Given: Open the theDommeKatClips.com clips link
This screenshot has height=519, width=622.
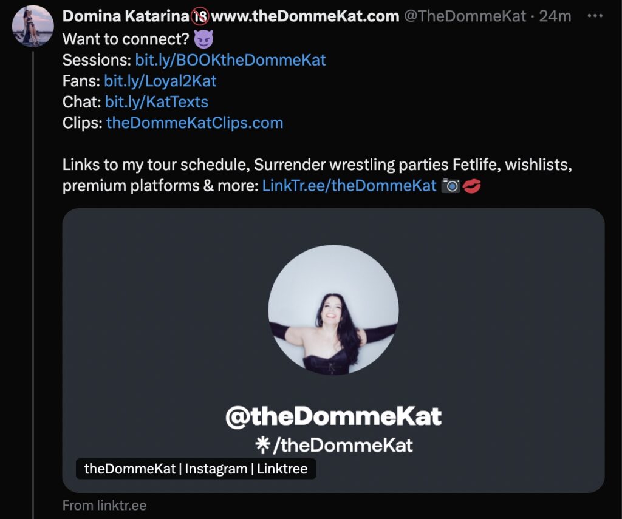Looking at the screenshot, I should [194, 123].
